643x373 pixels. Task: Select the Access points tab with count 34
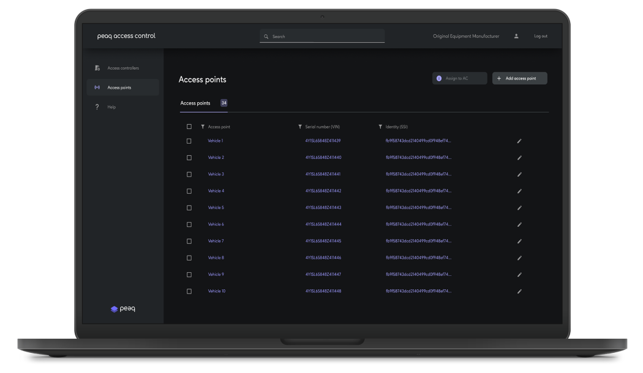click(204, 103)
